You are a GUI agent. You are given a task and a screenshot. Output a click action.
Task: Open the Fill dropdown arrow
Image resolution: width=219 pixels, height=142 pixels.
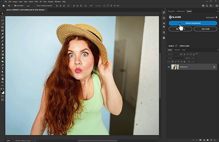click(196, 62)
